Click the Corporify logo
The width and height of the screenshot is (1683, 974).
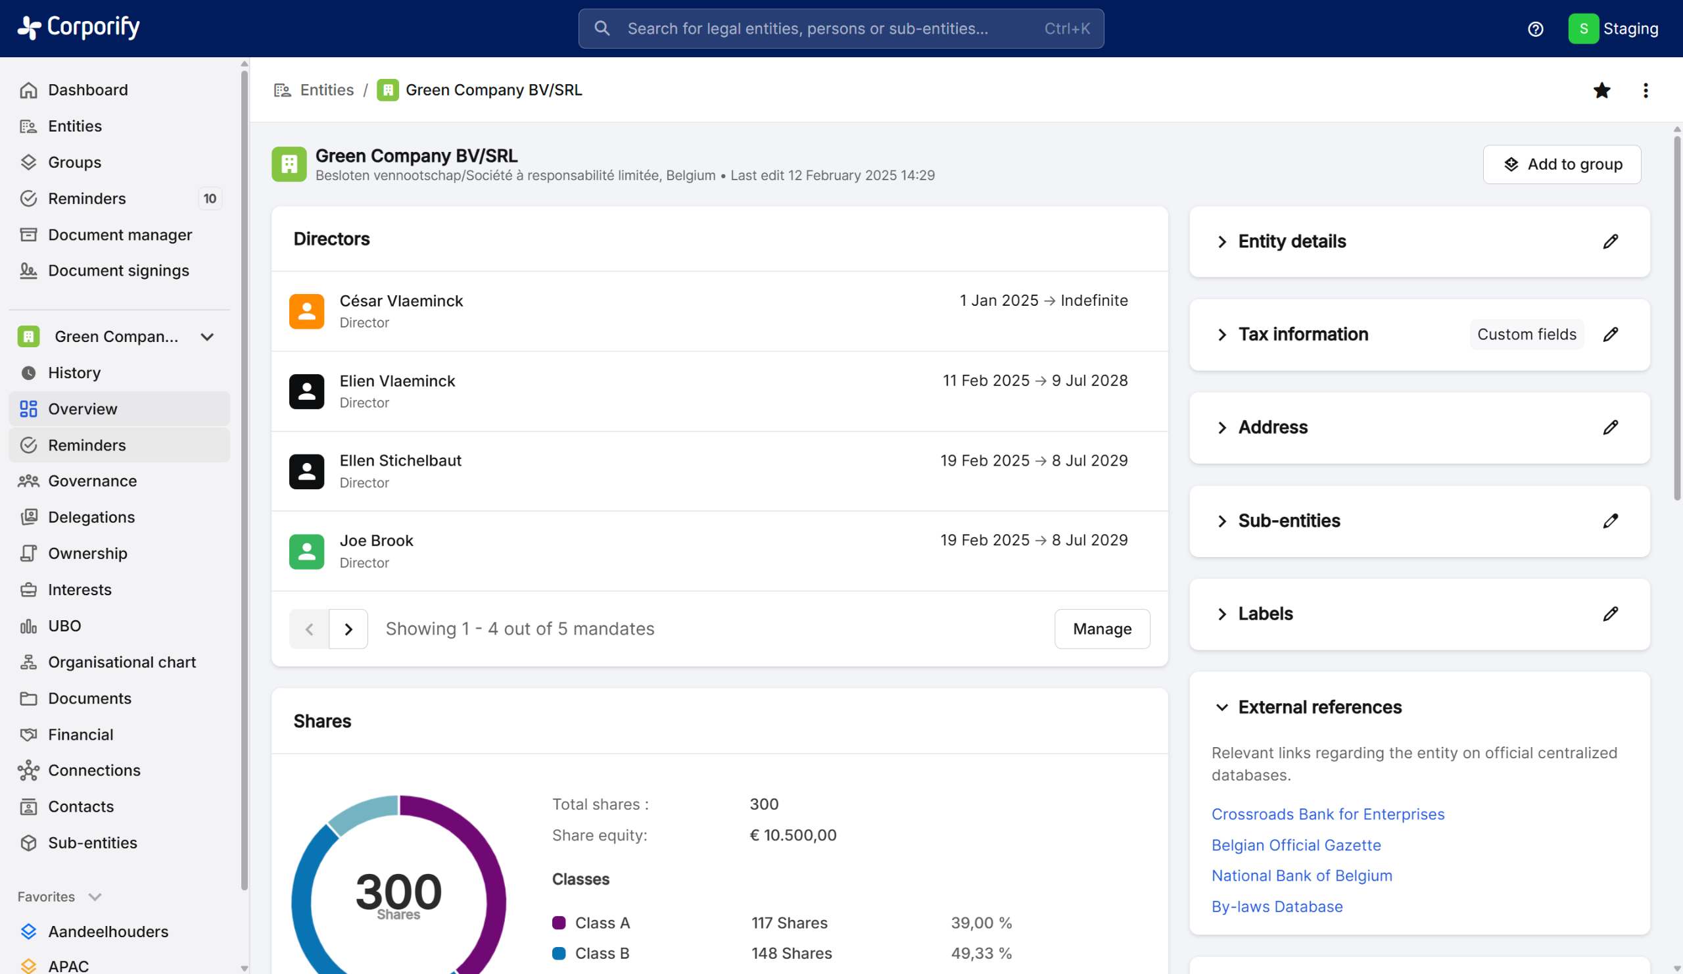(79, 28)
